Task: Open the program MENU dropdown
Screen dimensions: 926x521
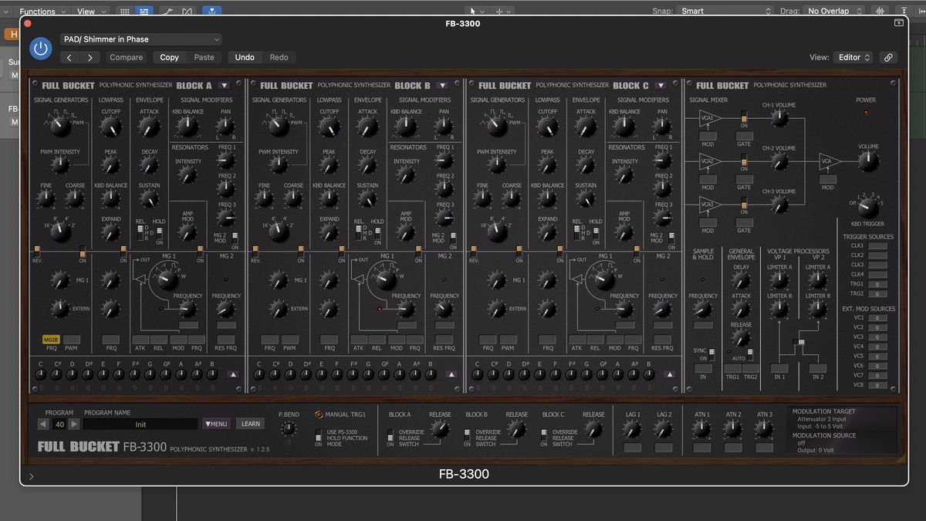Action: pyautogui.click(x=217, y=424)
